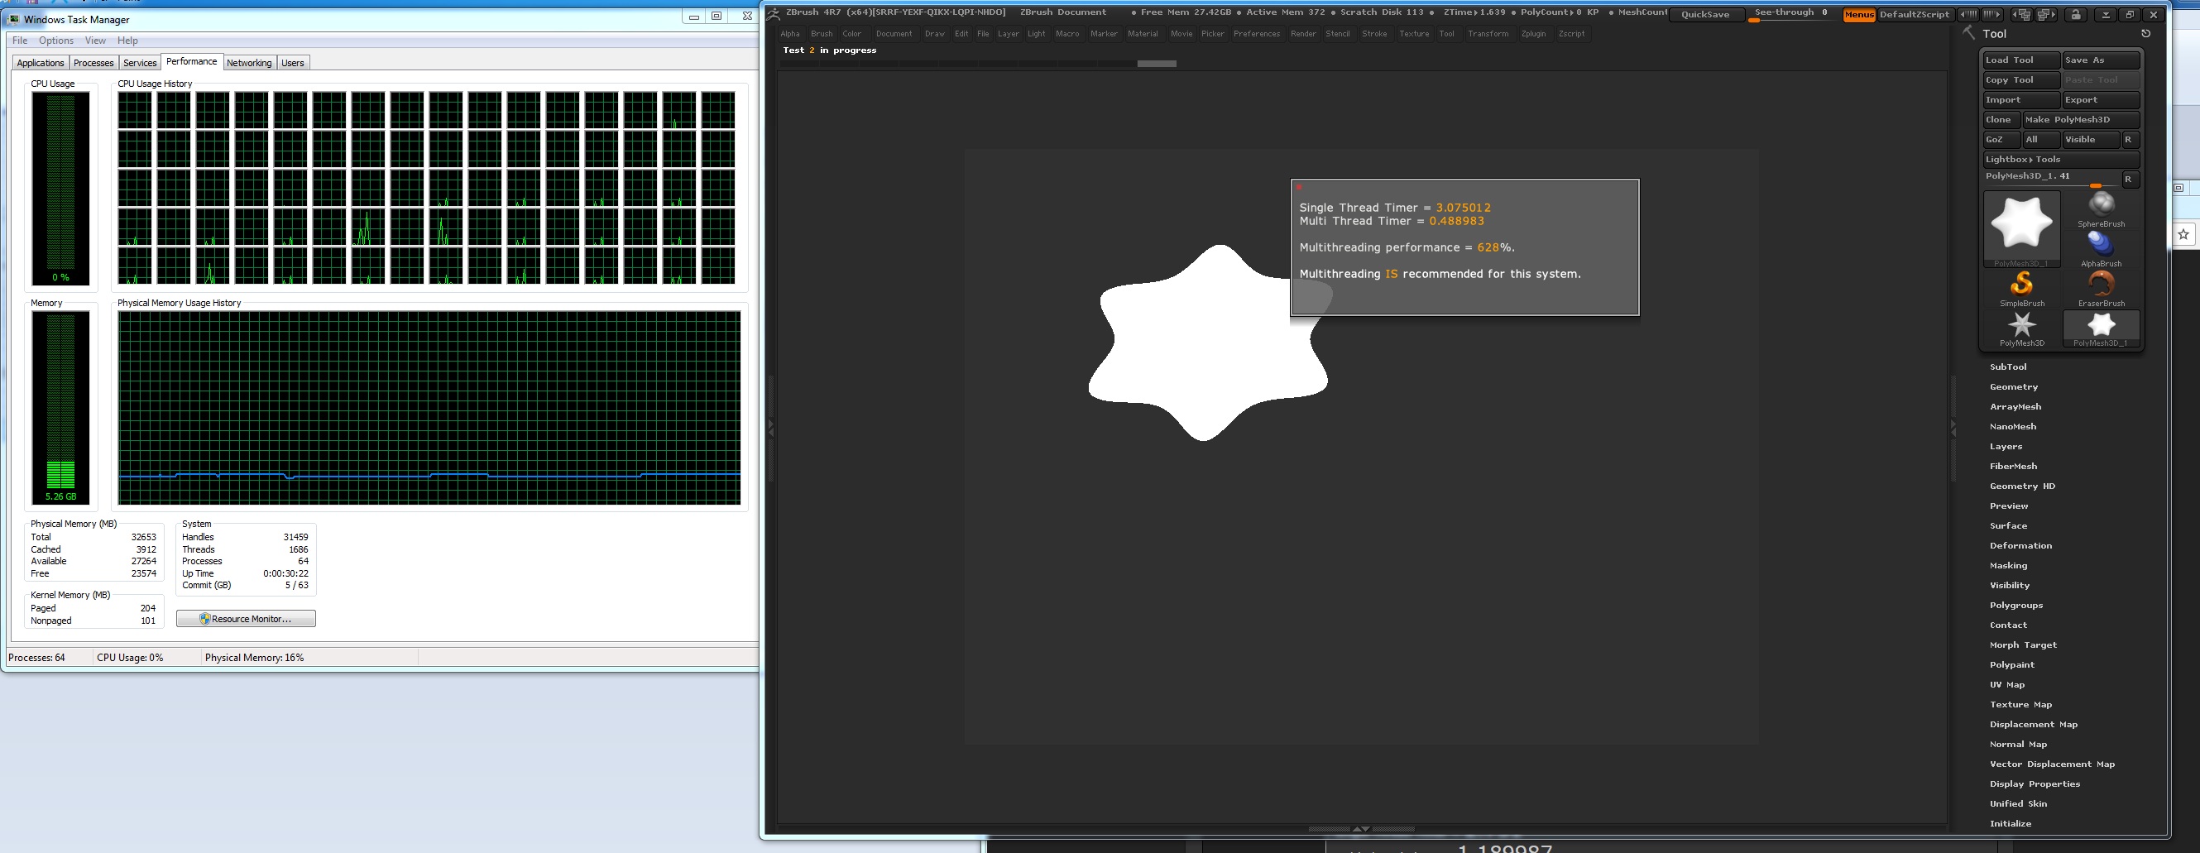
Task: Click the red dot in results popup
Action: tap(1299, 187)
